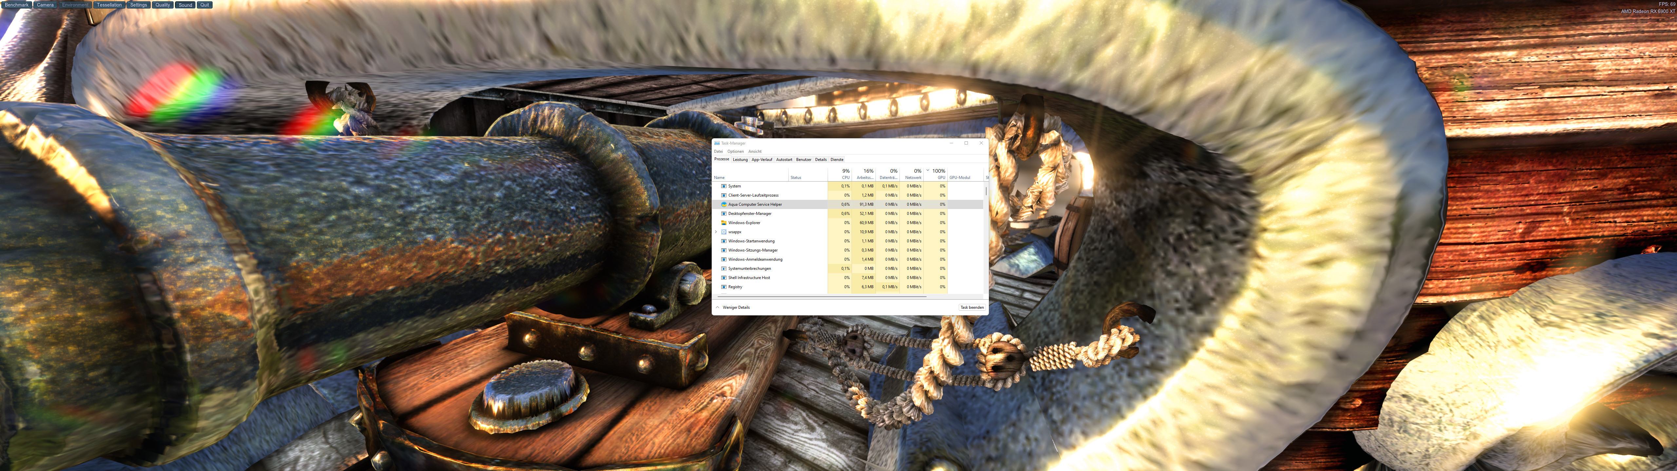1677x471 pixels.
Task: Click the Task beenden button
Action: coord(972,307)
